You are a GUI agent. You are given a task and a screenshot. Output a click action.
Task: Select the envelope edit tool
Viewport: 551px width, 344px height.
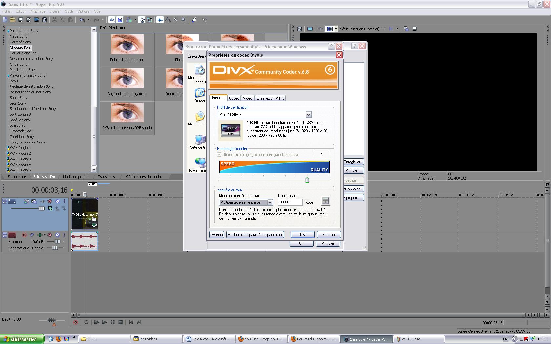[168, 20]
